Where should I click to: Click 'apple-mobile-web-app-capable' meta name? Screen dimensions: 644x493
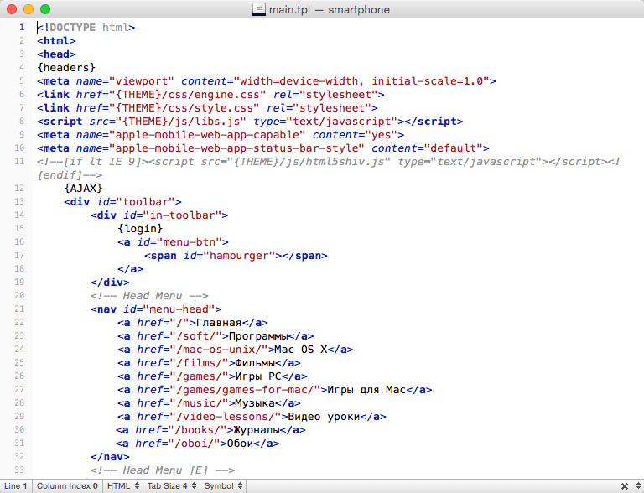pos(207,135)
